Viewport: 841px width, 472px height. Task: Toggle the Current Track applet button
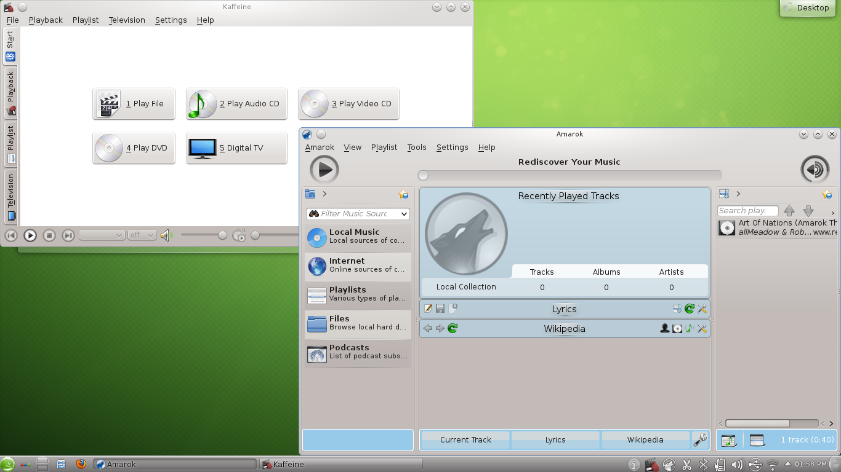pyautogui.click(x=465, y=440)
